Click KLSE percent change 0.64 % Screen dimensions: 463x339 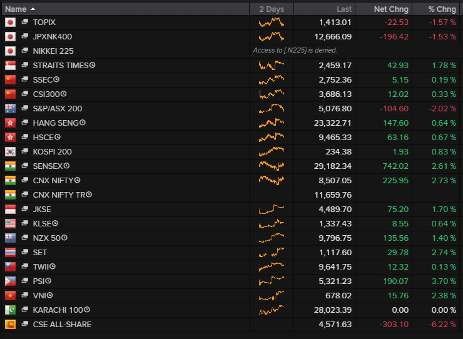click(x=444, y=224)
